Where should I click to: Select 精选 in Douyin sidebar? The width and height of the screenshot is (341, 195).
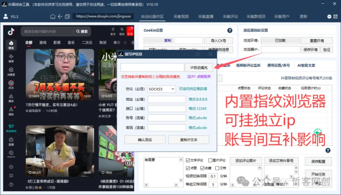point(11,45)
